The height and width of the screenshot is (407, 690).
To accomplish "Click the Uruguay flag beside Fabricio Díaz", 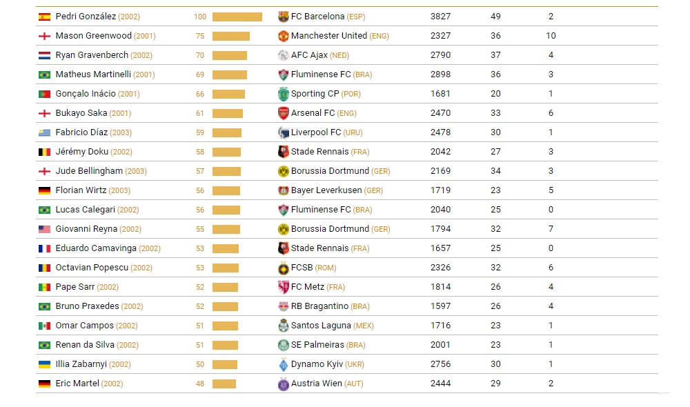I will [44, 132].
